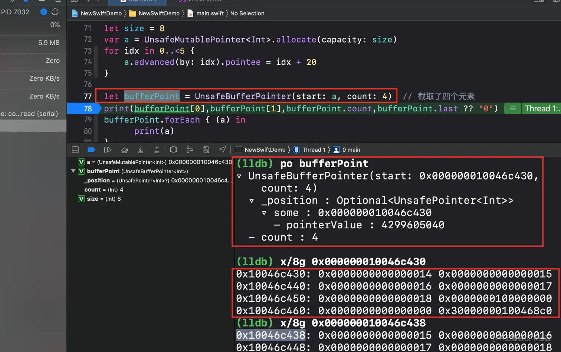
Task: Select variable a in the variables view
Action: click(155, 162)
